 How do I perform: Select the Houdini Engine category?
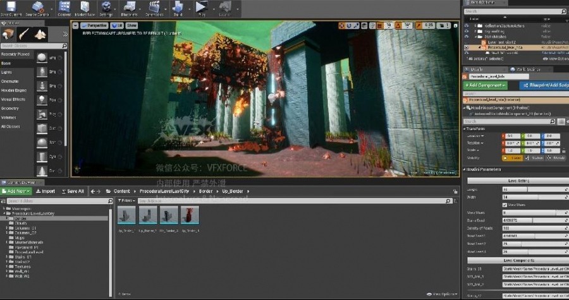(x=13, y=90)
